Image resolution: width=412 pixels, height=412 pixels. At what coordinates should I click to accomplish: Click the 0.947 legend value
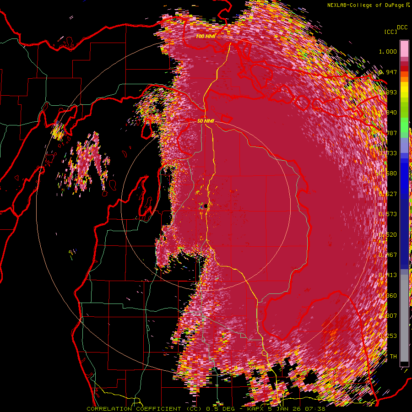pos(388,72)
